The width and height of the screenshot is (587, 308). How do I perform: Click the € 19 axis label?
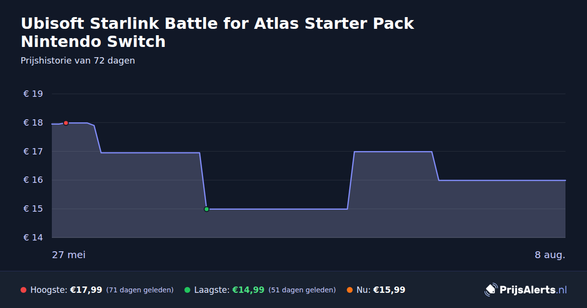[33, 94]
